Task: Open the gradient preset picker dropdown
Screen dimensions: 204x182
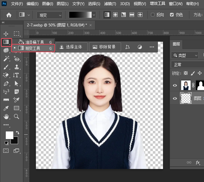Action: tap(94, 15)
